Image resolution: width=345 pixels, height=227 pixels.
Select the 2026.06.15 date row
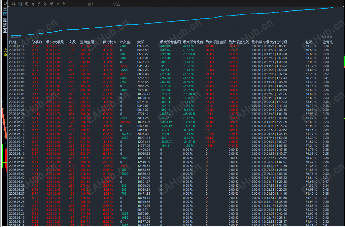coord(17,142)
